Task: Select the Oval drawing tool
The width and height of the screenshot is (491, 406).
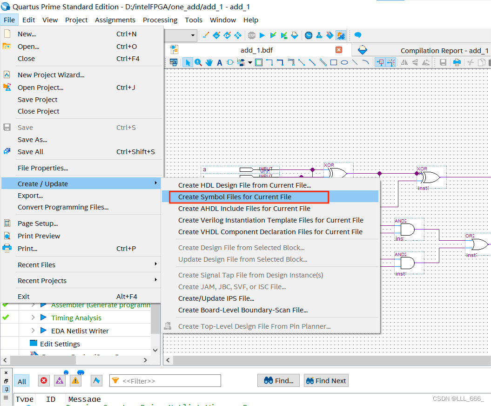Action: (x=344, y=62)
